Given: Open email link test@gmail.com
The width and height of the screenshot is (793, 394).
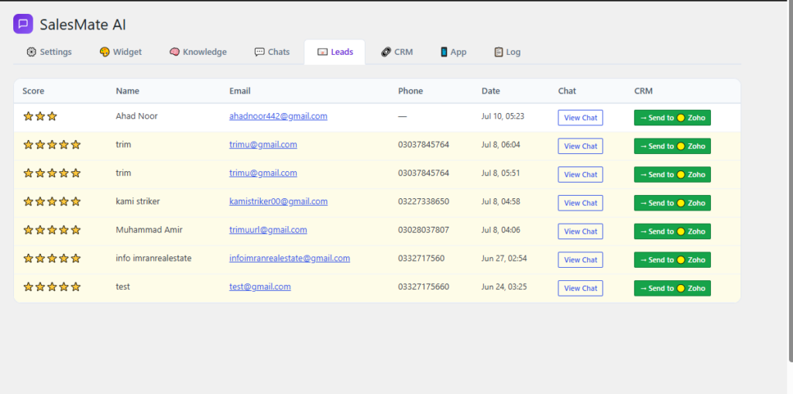Looking at the screenshot, I should (x=260, y=286).
